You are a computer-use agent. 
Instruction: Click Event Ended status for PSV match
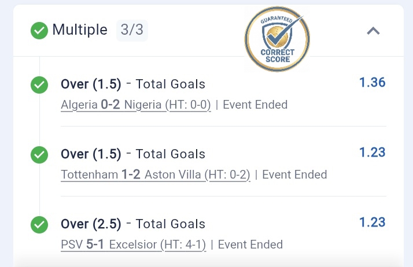click(250, 244)
